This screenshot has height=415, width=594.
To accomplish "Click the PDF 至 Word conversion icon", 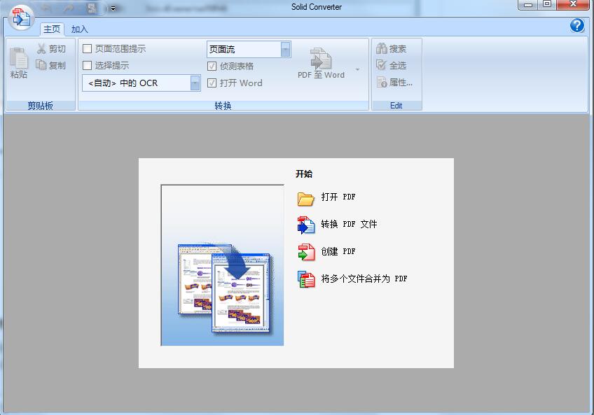I will pyautogui.click(x=320, y=59).
